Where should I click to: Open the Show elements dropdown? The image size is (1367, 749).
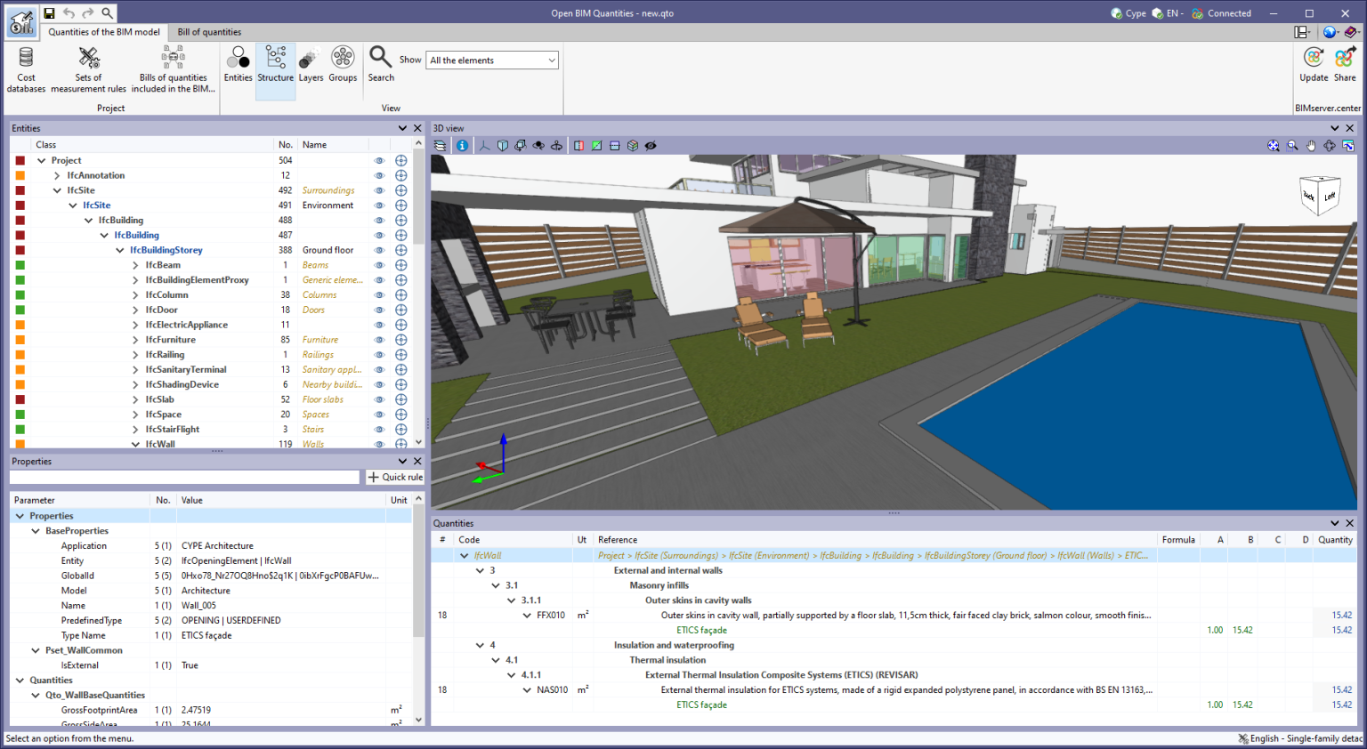[492, 60]
